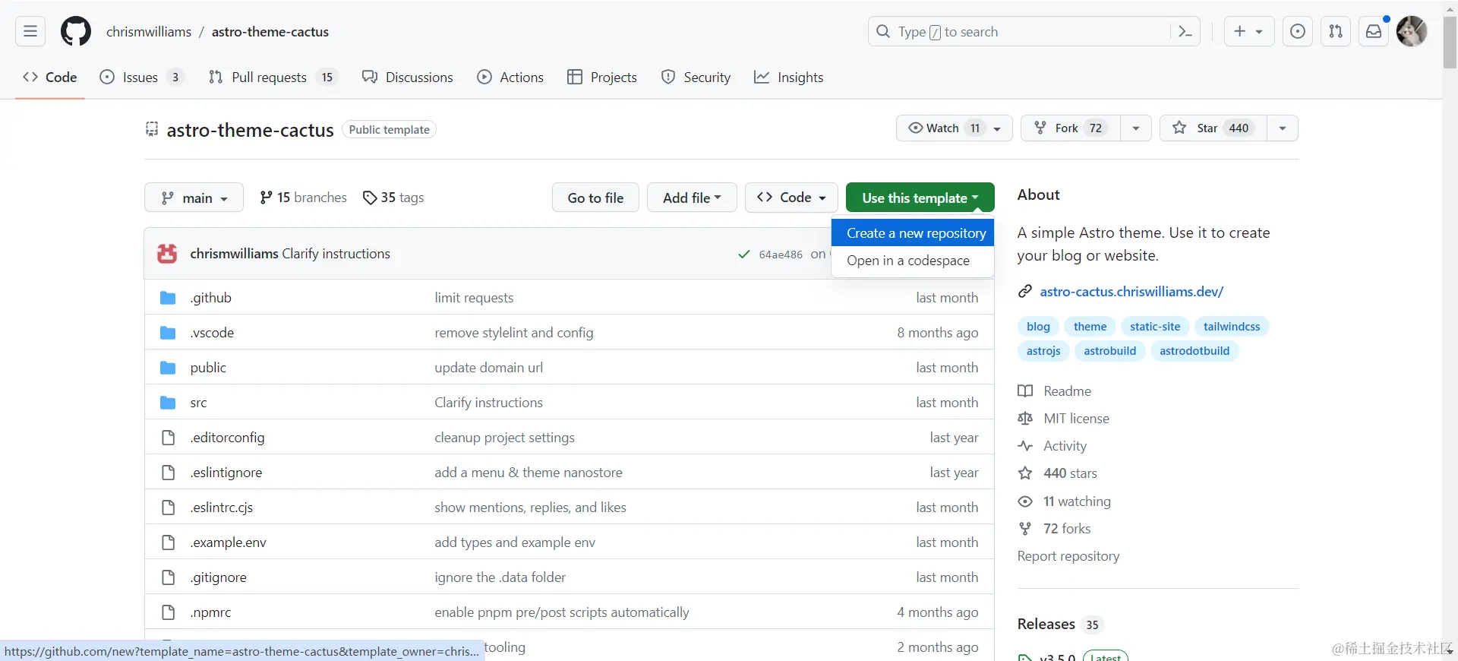This screenshot has width=1458, height=661.
Task: Open 'remove stylelint and config' commit message
Action: click(x=514, y=333)
